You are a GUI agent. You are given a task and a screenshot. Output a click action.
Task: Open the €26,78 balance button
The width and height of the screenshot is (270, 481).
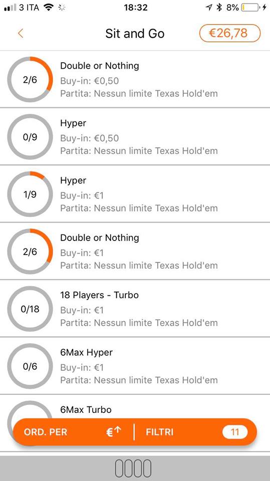[230, 33]
